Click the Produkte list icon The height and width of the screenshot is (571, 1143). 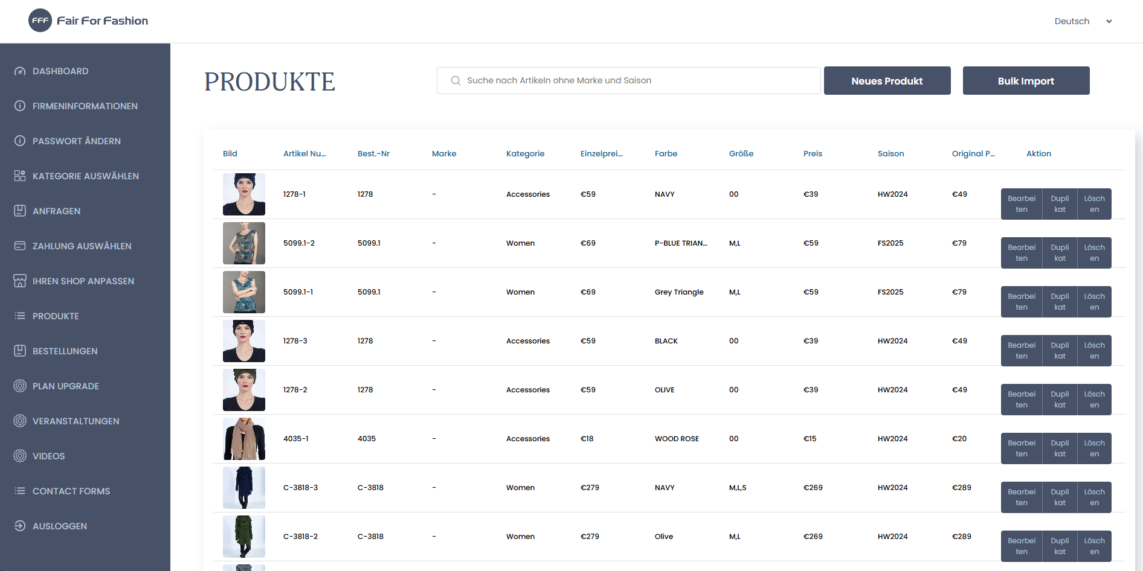coord(20,316)
